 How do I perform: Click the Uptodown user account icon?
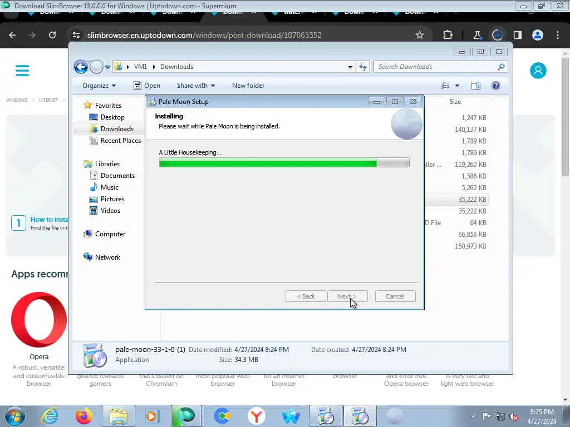538,71
